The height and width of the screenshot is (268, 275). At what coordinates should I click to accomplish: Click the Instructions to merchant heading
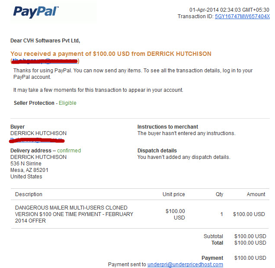pyautogui.click(x=168, y=126)
